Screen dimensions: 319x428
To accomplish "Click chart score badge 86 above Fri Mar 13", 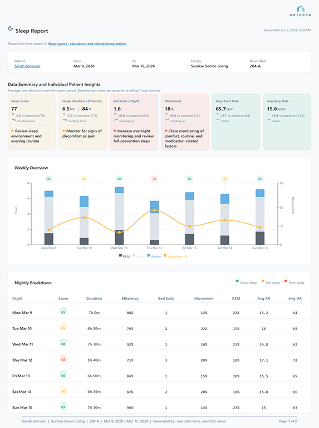I will pos(189,179).
